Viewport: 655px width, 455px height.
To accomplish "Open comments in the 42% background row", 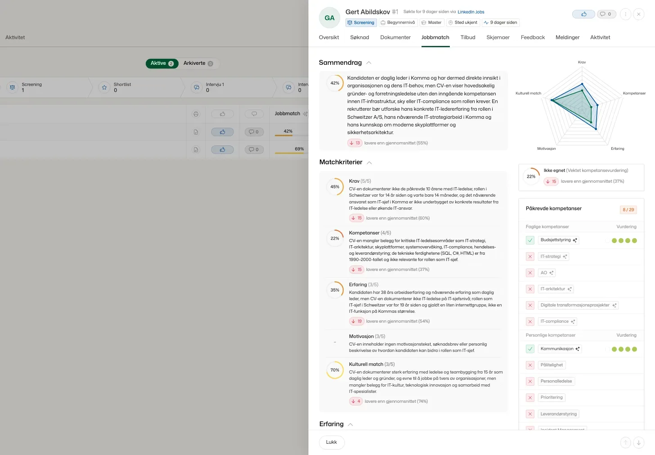I will pyautogui.click(x=254, y=132).
